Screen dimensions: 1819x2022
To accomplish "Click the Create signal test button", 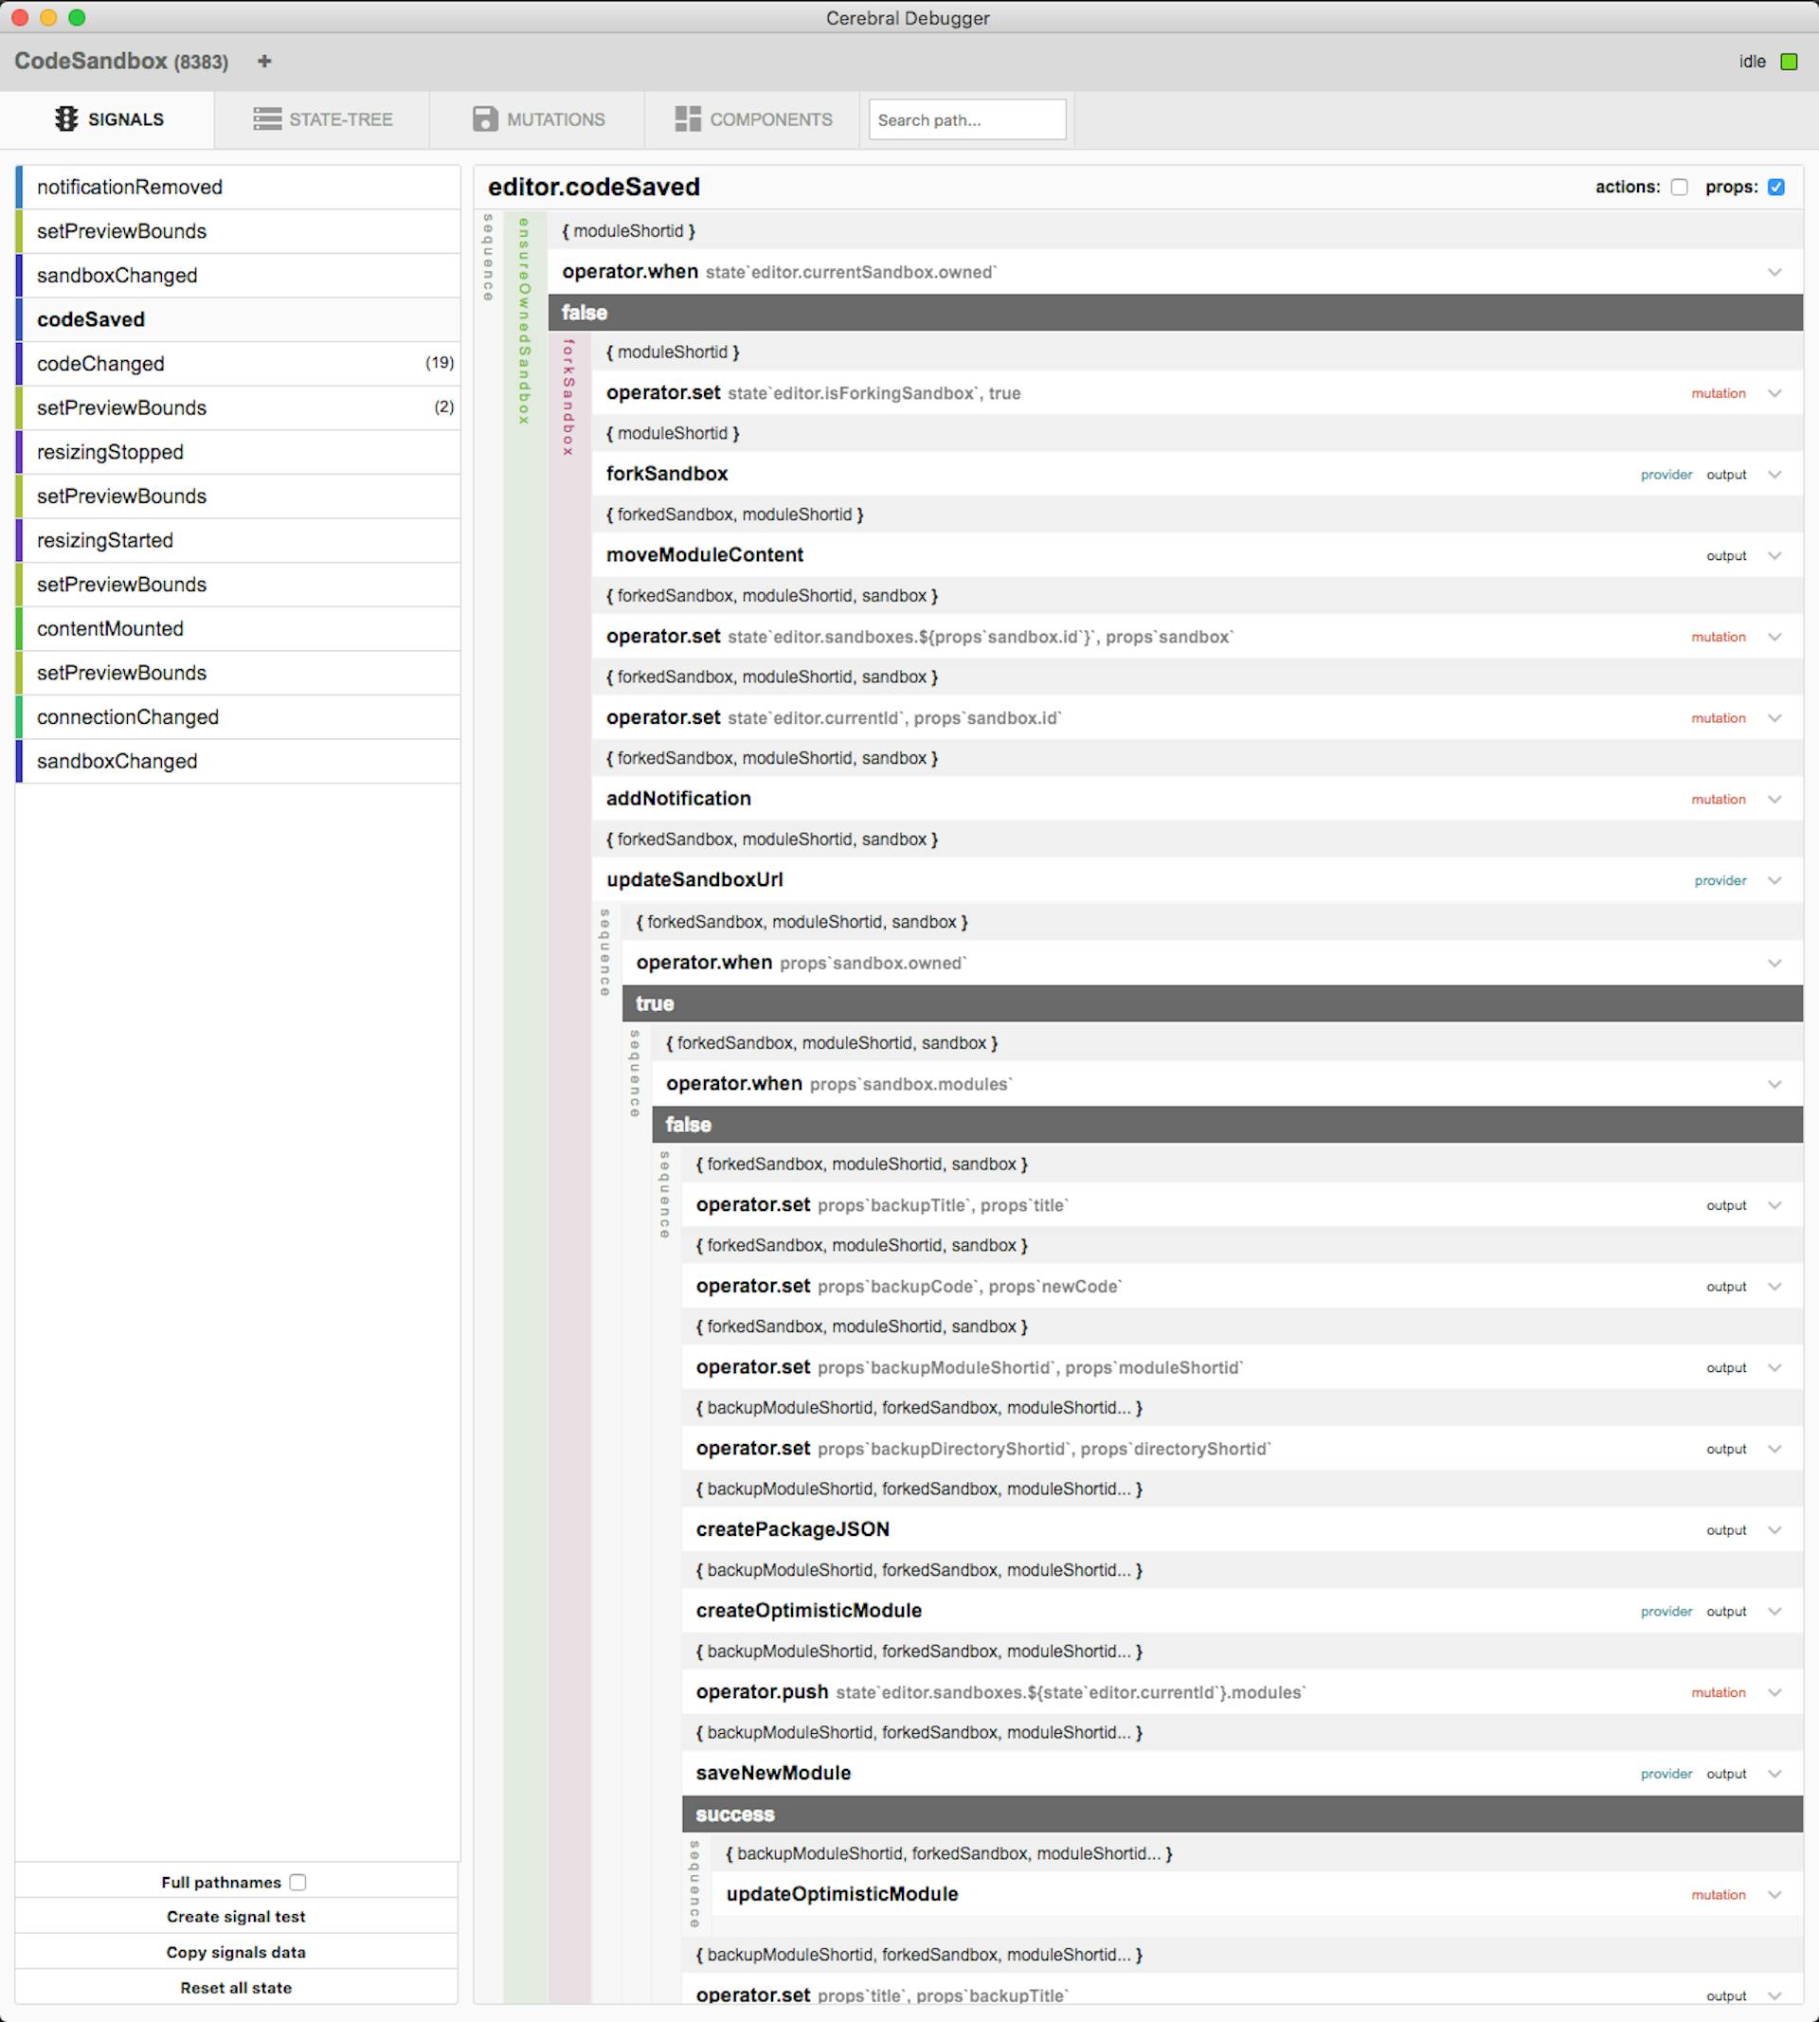I will pos(236,1916).
